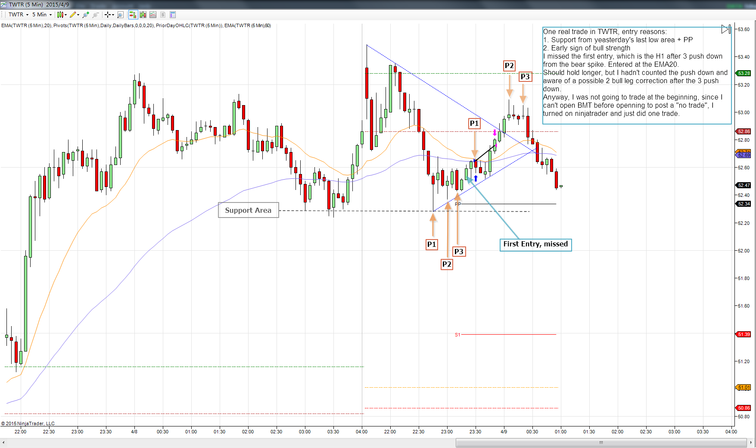Click the zoom in magnifier icon
This screenshot has width=756, height=448.
(x=86, y=15)
